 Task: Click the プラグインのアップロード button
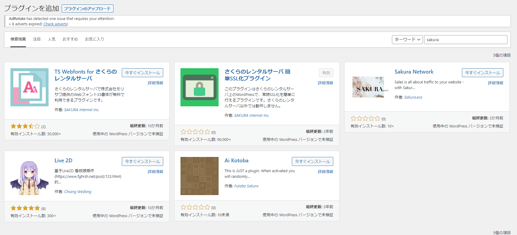(x=87, y=9)
